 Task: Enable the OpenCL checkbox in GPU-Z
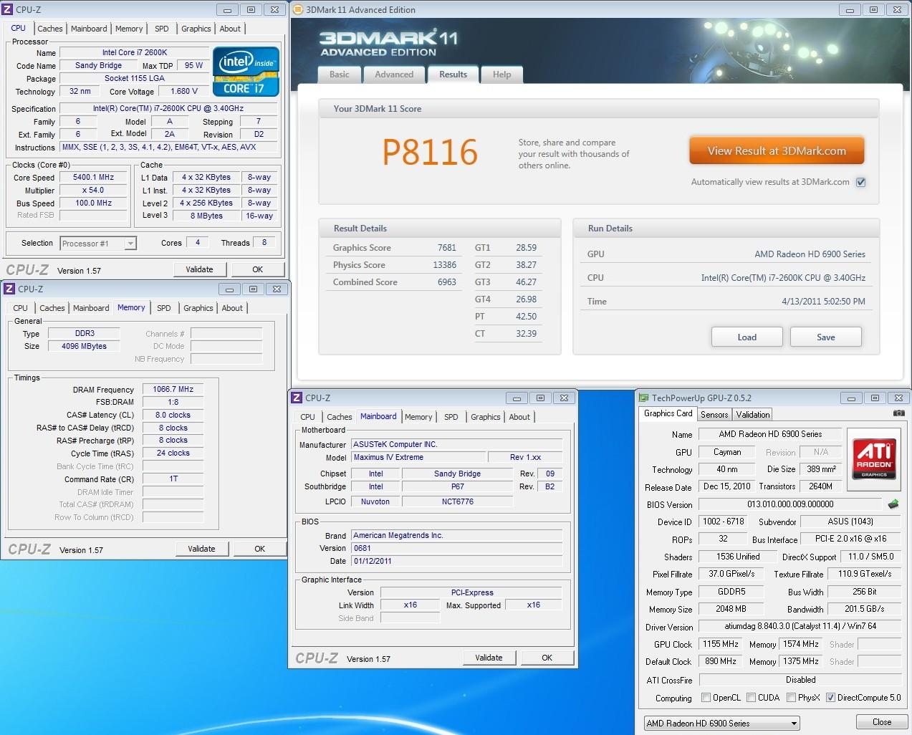(706, 698)
